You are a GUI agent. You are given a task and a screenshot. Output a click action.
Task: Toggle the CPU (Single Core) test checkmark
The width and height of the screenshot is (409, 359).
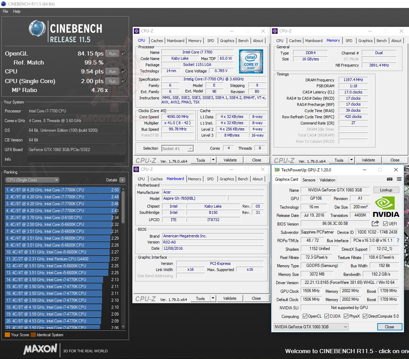point(124,81)
